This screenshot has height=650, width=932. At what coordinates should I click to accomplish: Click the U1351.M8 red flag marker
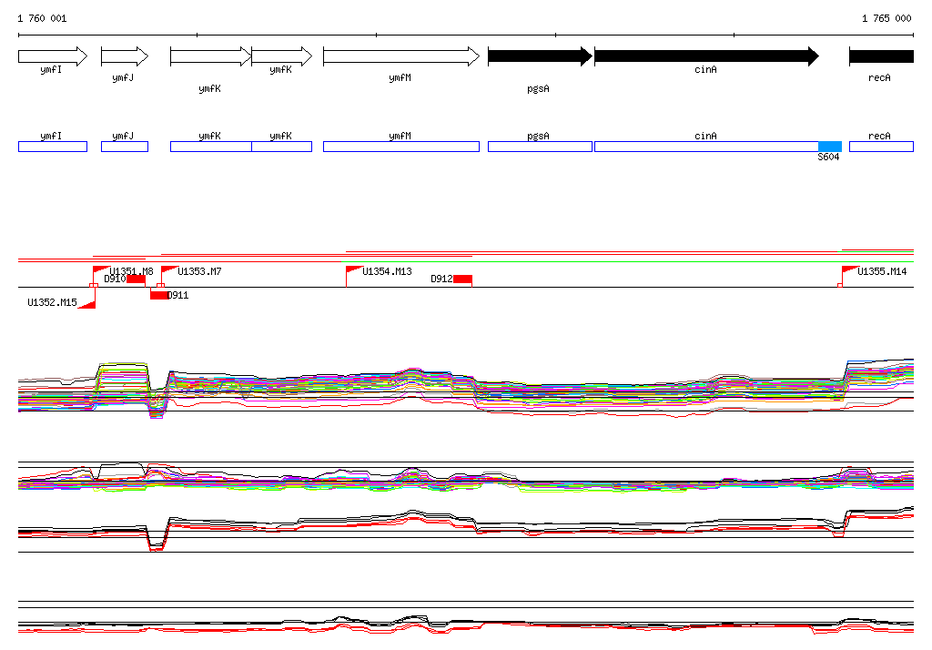pos(101,269)
